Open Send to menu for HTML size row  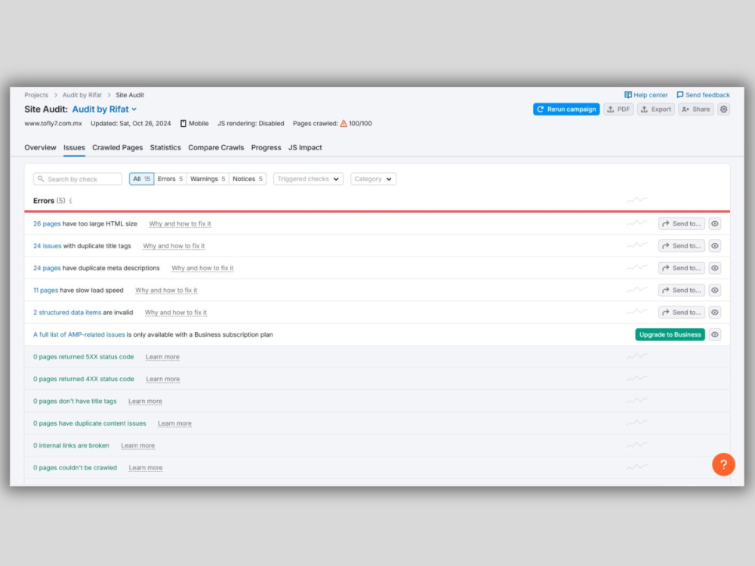pyautogui.click(x=681, y=224)
